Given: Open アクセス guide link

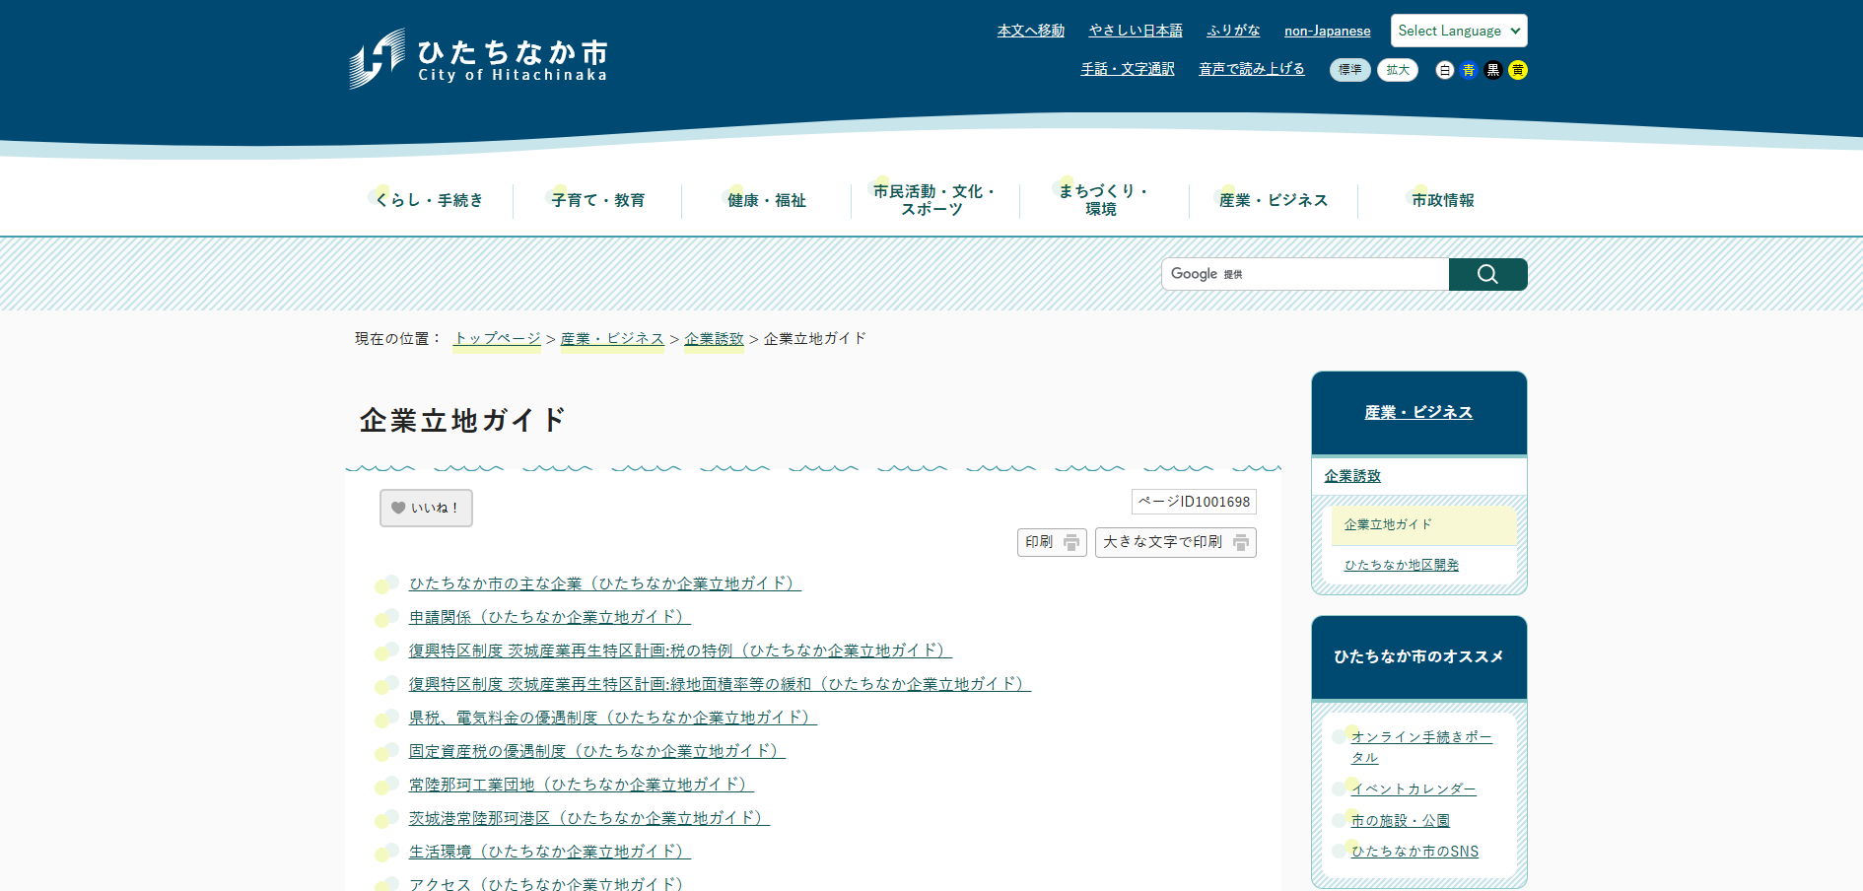Looking at the screenshot, I should (x=546, y=883).
